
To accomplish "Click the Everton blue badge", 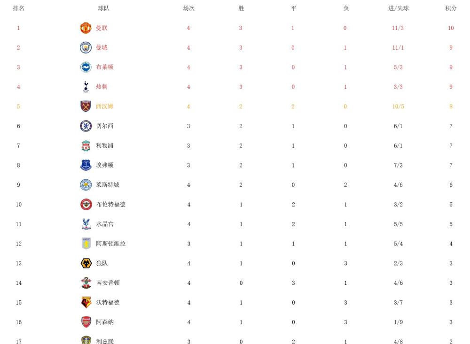I will pos(86,165).
